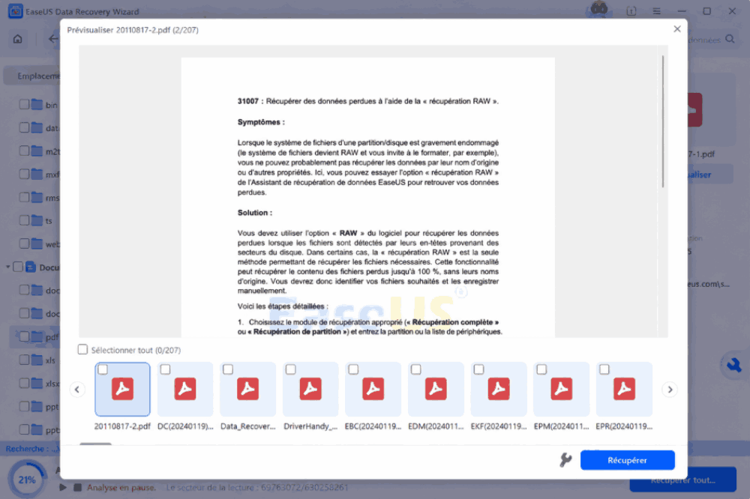Preview the Data_Recover PDF thumbnail
Viewport: 750px width, 499px height.
click(x=247, y=389)
